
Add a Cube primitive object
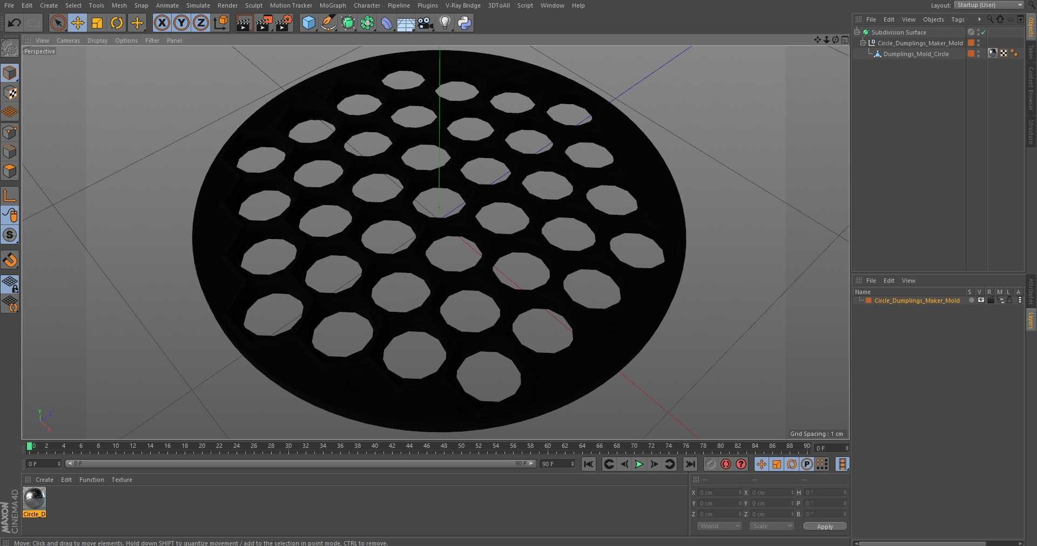(x=308, y=23)
